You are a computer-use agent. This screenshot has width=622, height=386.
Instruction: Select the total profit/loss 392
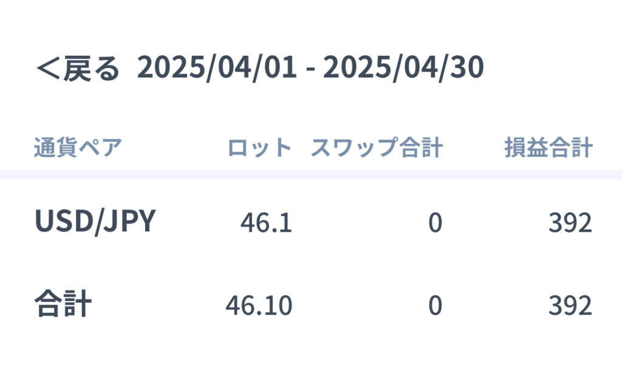click(570, 305)
